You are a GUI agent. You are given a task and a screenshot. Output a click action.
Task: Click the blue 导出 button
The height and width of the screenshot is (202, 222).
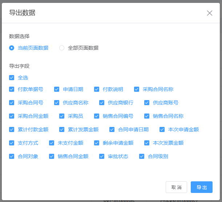[202, 187]
